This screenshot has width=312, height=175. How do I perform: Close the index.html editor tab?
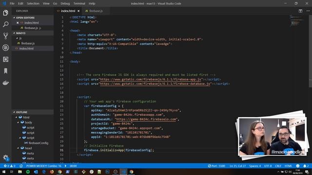point(78,11)
